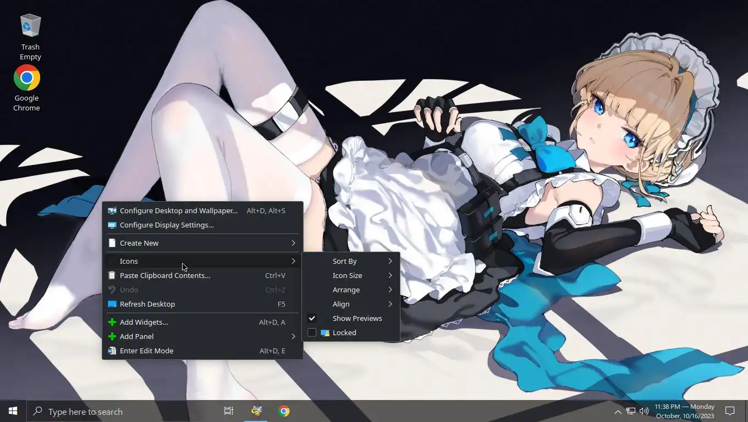Open network status tray icon

pyautogui.click(x=631, y=411)
